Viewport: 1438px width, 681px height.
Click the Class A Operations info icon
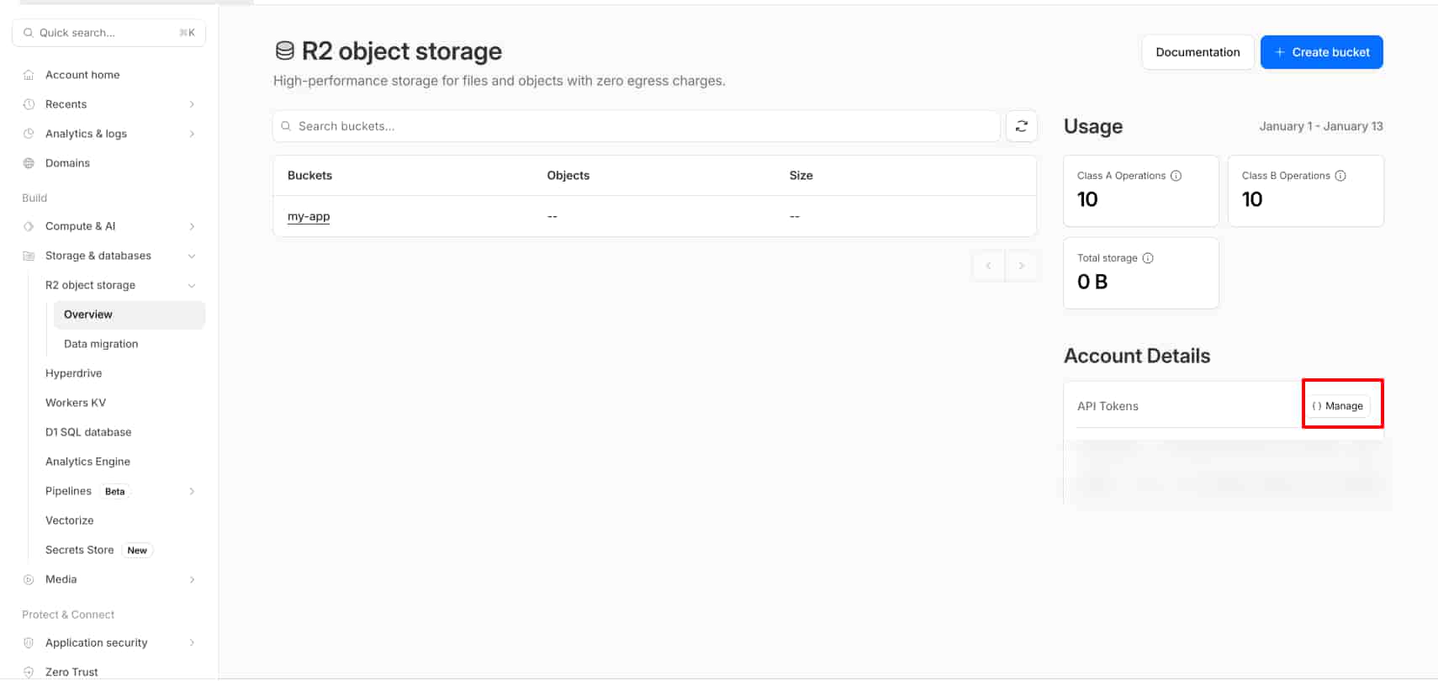click(1176, 176)
